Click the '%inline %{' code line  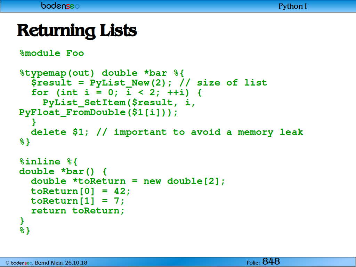coord(48,162)
